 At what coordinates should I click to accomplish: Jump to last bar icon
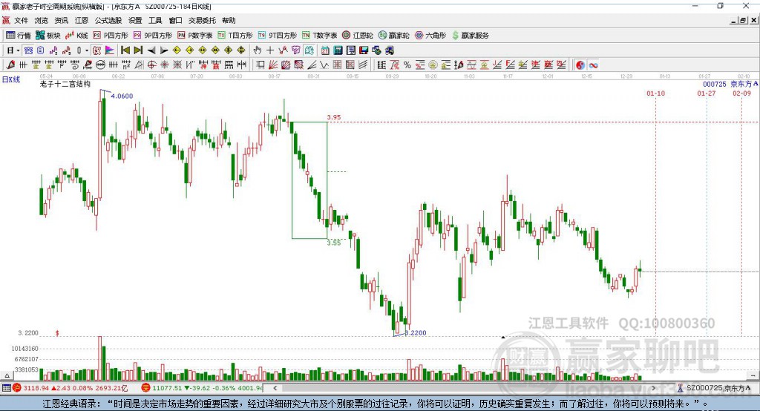coord(138,50)
